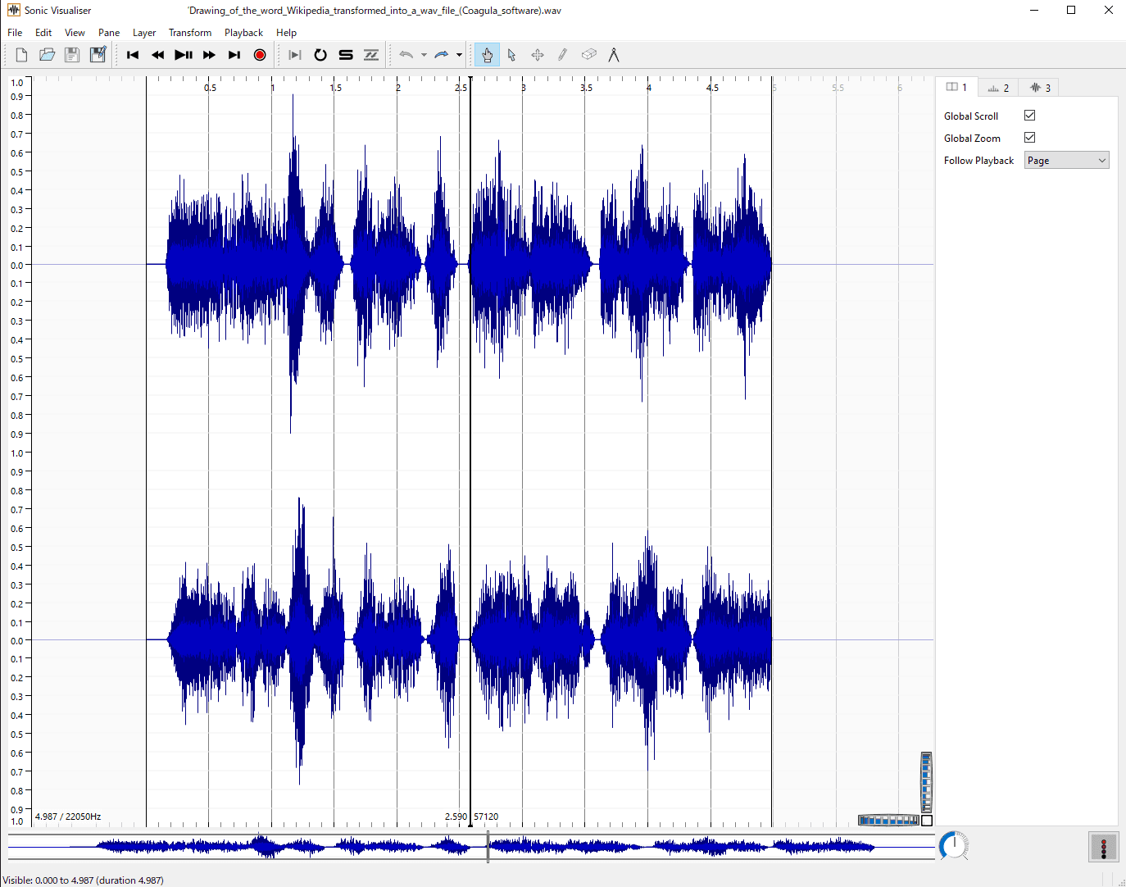
Task: Click the Save Session As icon
Action: click(98, 55)
